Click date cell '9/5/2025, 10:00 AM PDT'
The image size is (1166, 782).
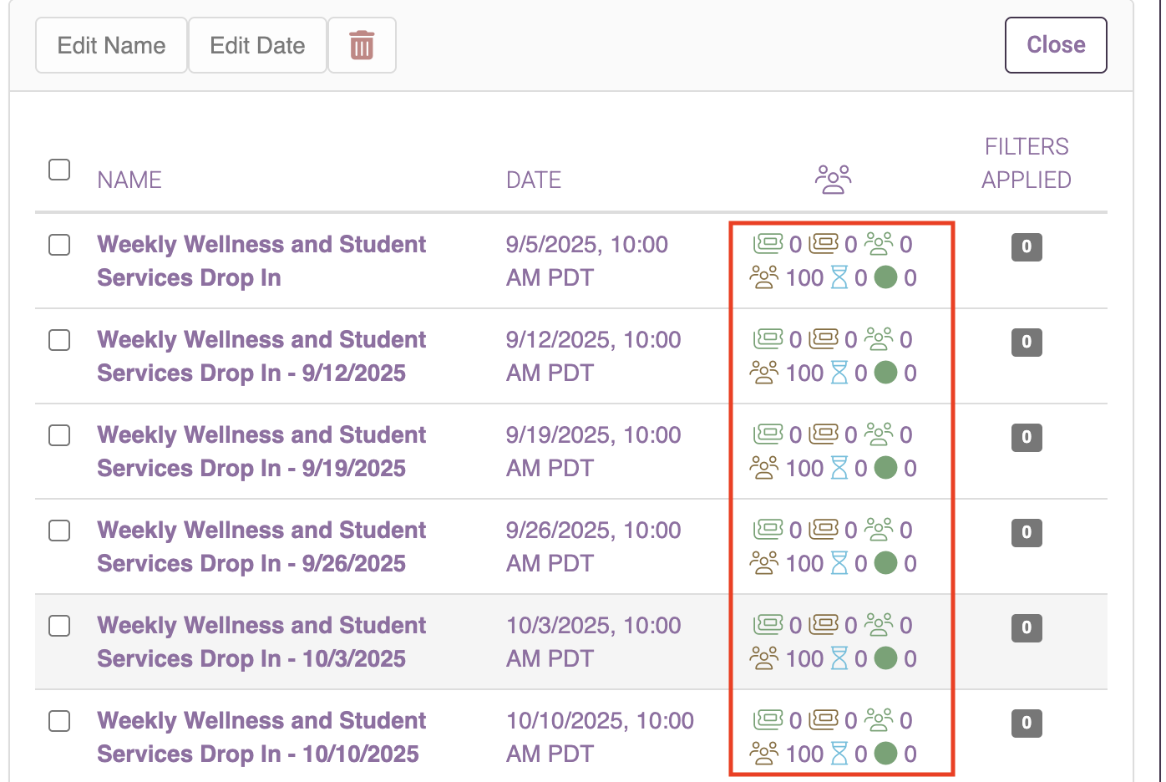(587, 261)
